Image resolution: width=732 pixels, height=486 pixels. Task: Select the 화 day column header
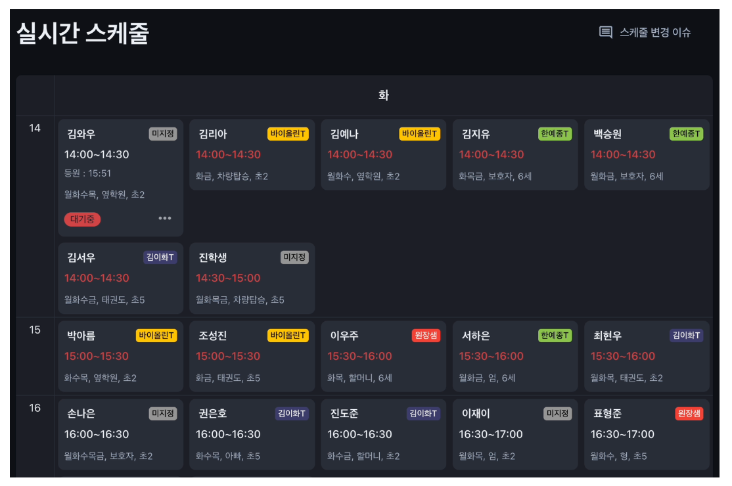pyautogui.click(x=383, y=96)
